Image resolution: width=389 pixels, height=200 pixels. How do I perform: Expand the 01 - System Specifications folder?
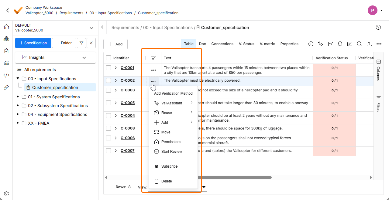pyautogui.click(x=18, y=97)
